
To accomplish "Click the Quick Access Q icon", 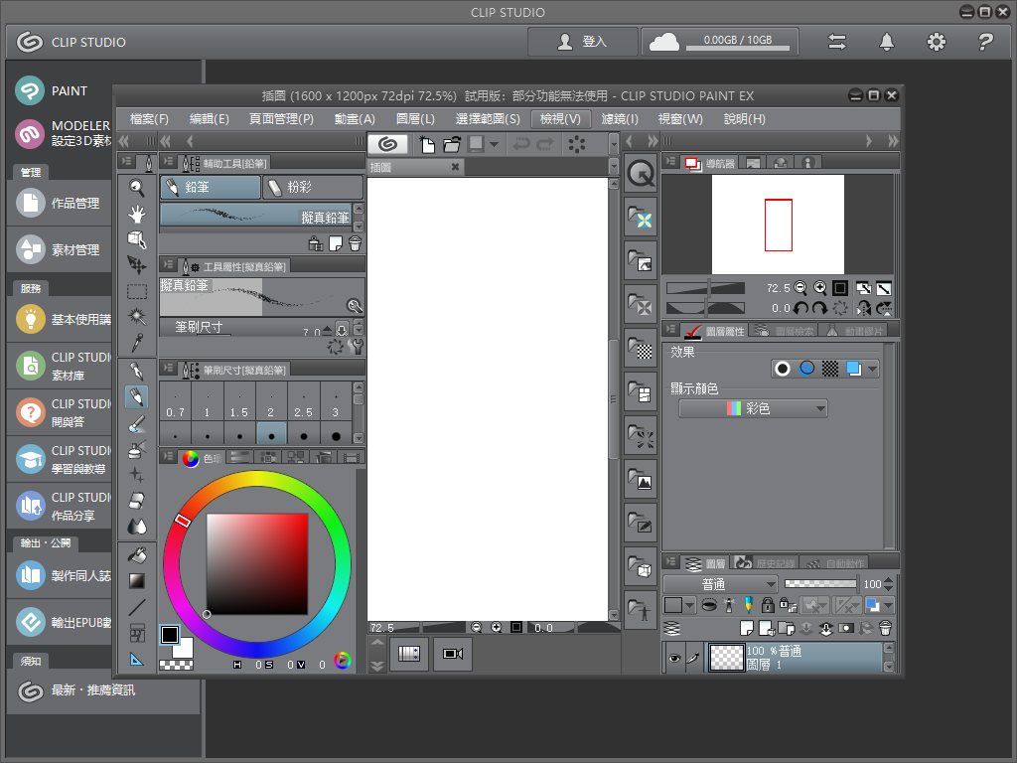I will [x=641, y=173].
